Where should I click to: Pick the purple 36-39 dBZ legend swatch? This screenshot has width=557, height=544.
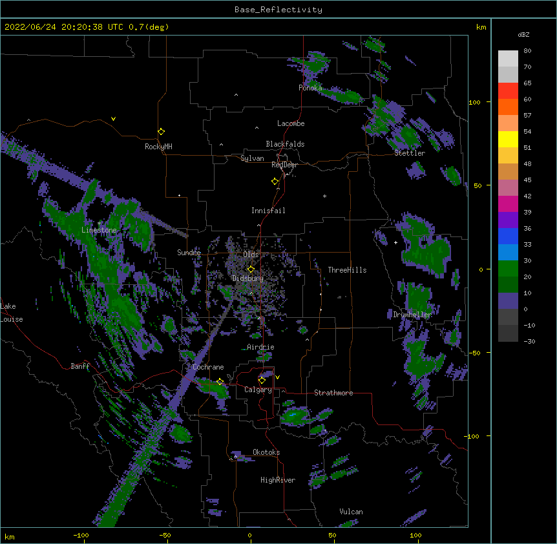click(508, 220)
